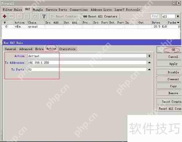
Task: Click the comment icon in the toolbar
Action: 35,16
